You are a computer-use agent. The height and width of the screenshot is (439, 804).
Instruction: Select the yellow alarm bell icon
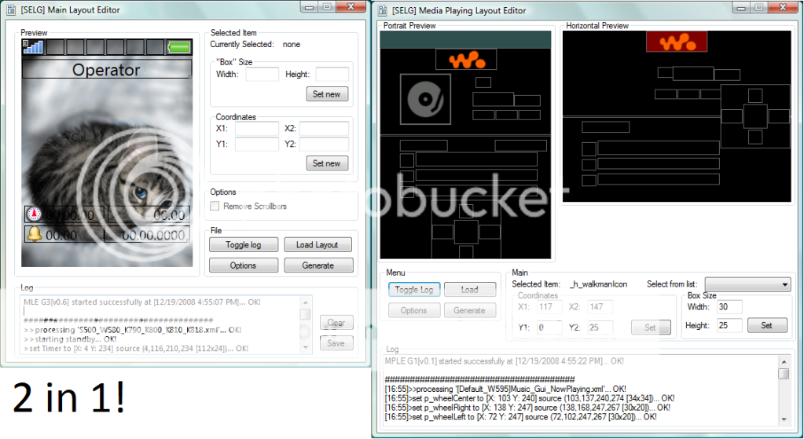coord(34,234)
